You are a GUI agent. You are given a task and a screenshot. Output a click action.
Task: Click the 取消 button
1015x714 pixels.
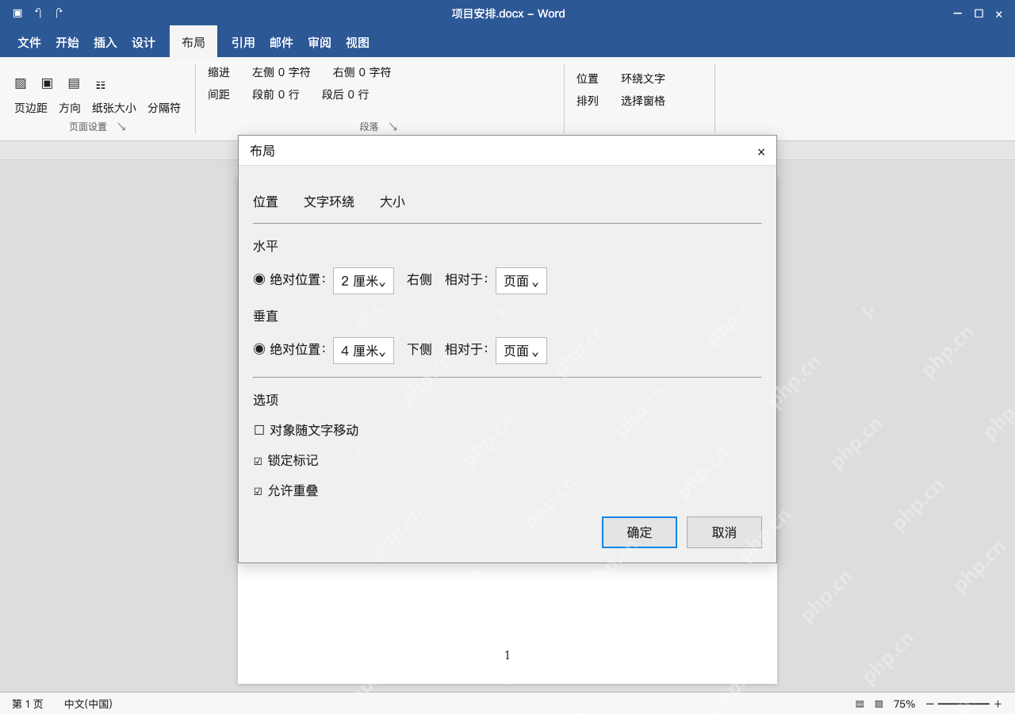(x=724, y=532)
